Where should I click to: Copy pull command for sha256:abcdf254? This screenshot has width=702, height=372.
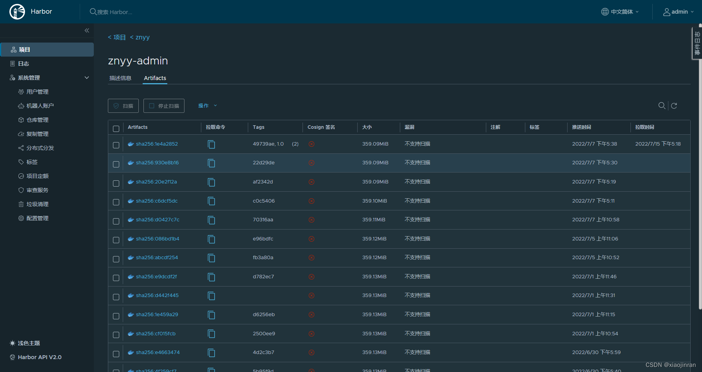tap(211, 258)
